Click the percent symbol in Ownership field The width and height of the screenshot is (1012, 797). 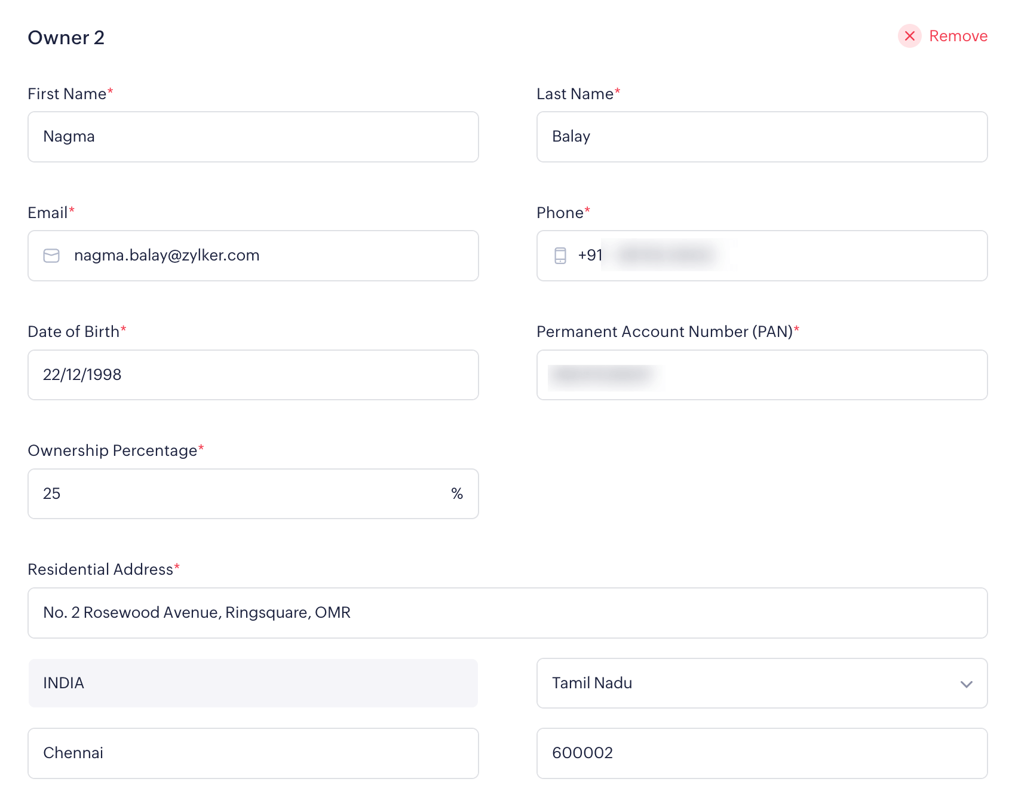457,493
